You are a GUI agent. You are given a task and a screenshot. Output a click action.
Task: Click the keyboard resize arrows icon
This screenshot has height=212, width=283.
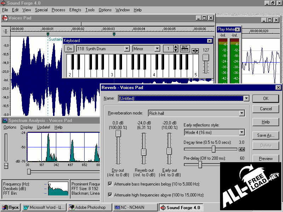point(195,51)
